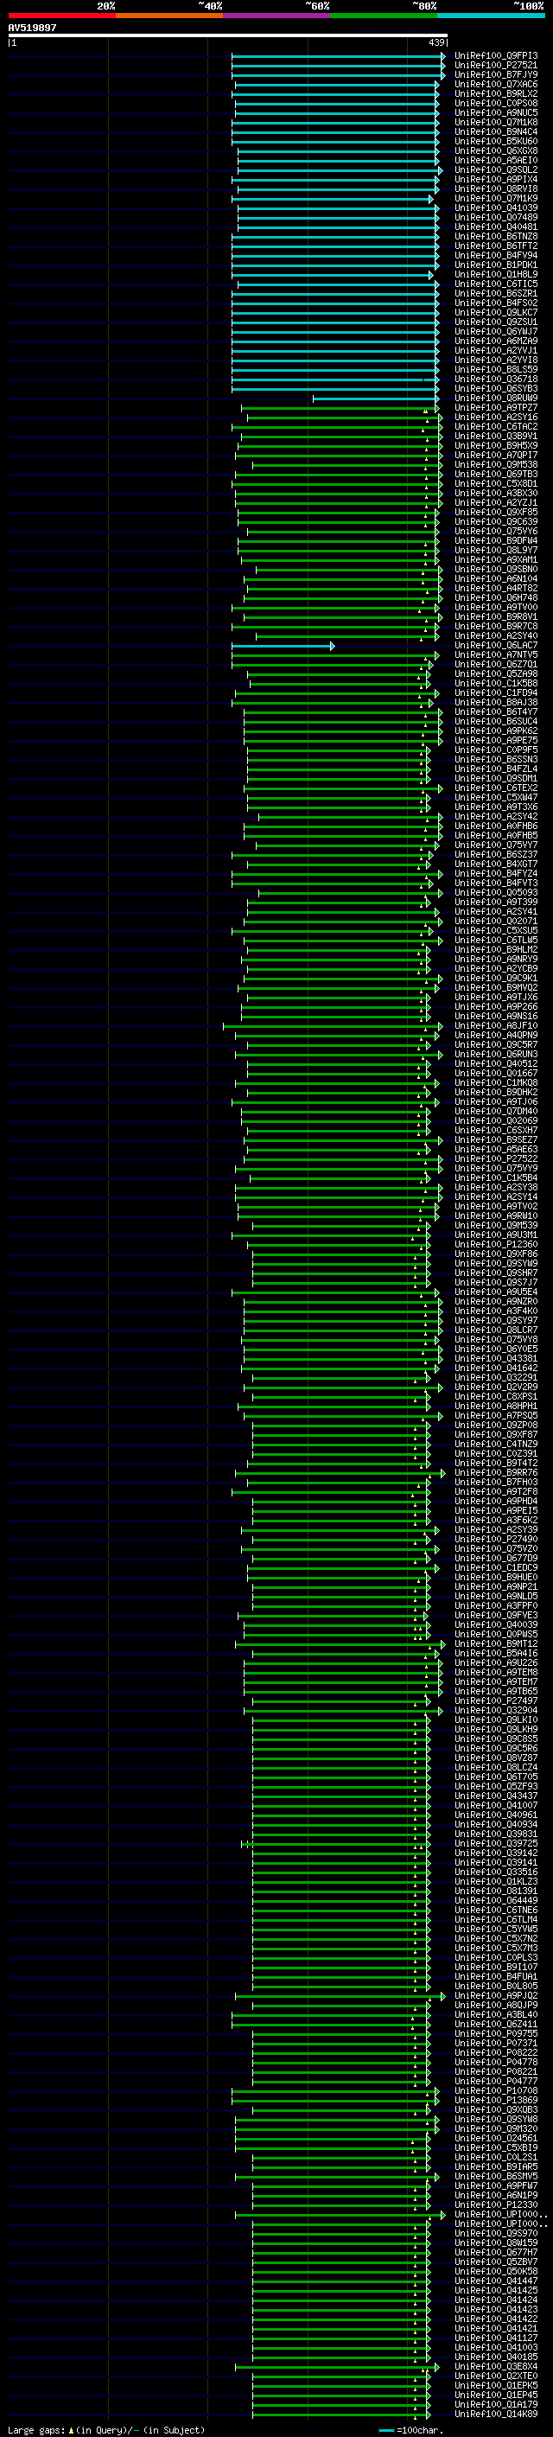This screenshot has width=553, height=2437.
Task: Open hit UniRef100_C6TIC5
Action: pyautogui.click(x=495, y=284)
